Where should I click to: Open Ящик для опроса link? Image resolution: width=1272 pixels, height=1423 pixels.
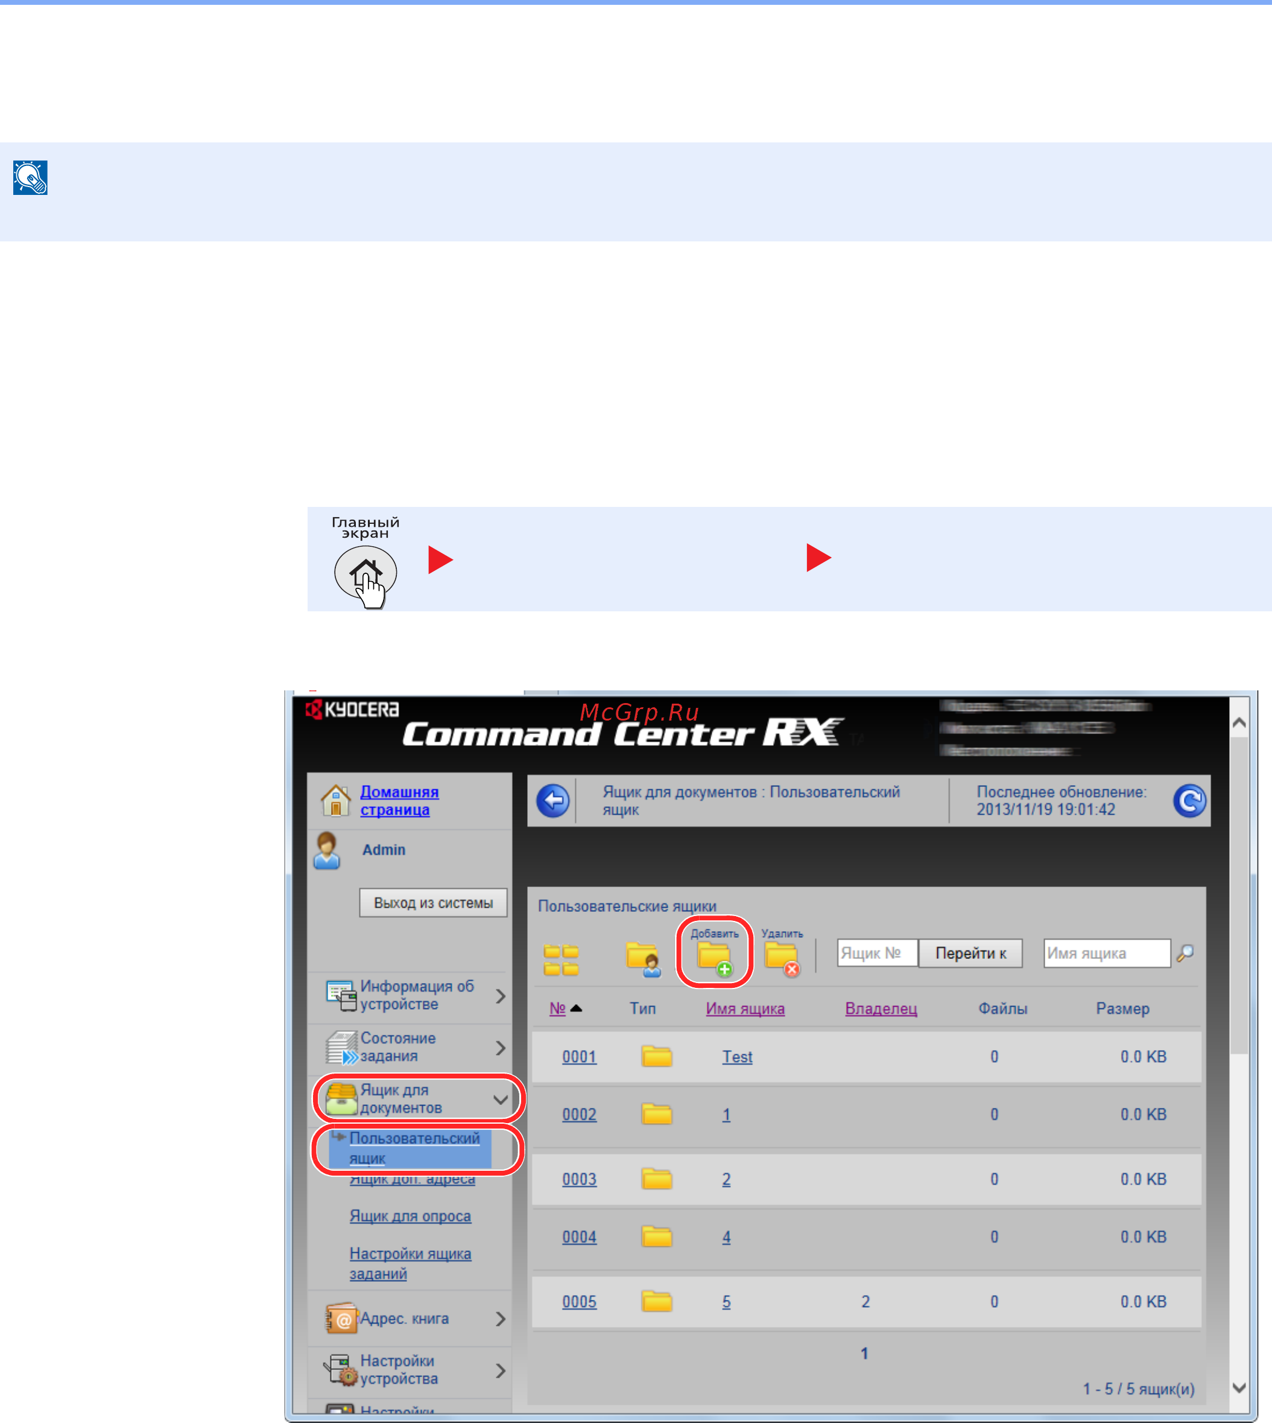(410, 1216)
